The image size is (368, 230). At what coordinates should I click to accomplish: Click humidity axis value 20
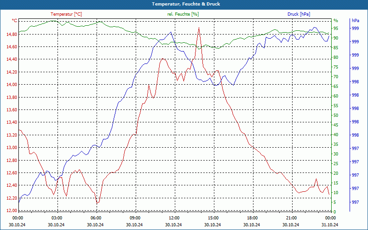(x=336, y=173)
